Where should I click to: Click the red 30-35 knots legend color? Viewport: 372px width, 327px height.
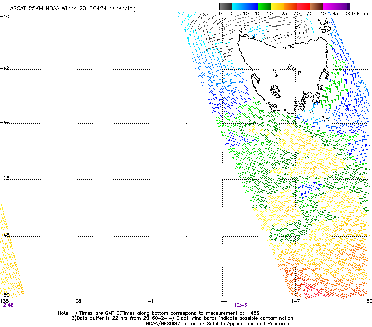[304, 6]
